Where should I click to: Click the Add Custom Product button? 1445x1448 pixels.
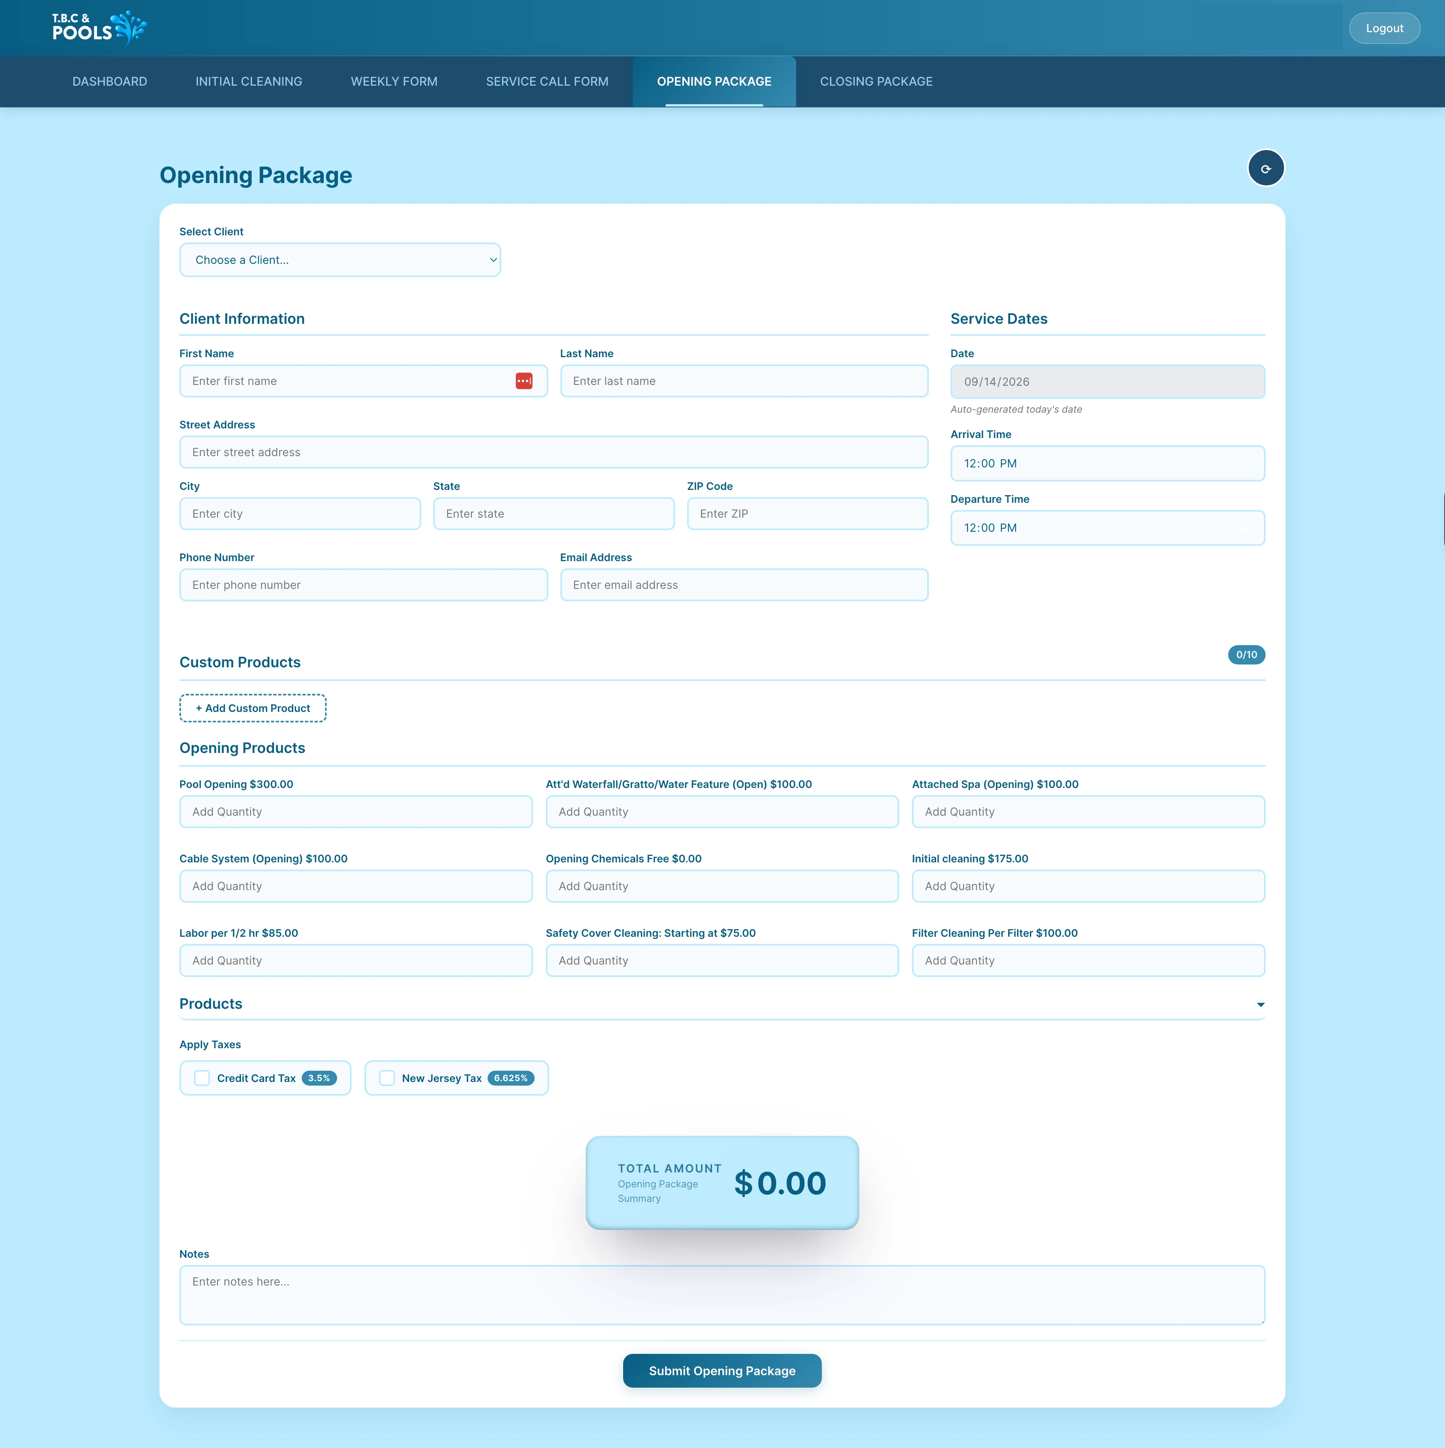(x=253, y=708)
